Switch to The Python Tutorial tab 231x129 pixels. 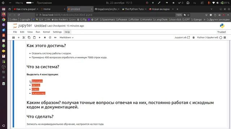click(134, 9)
